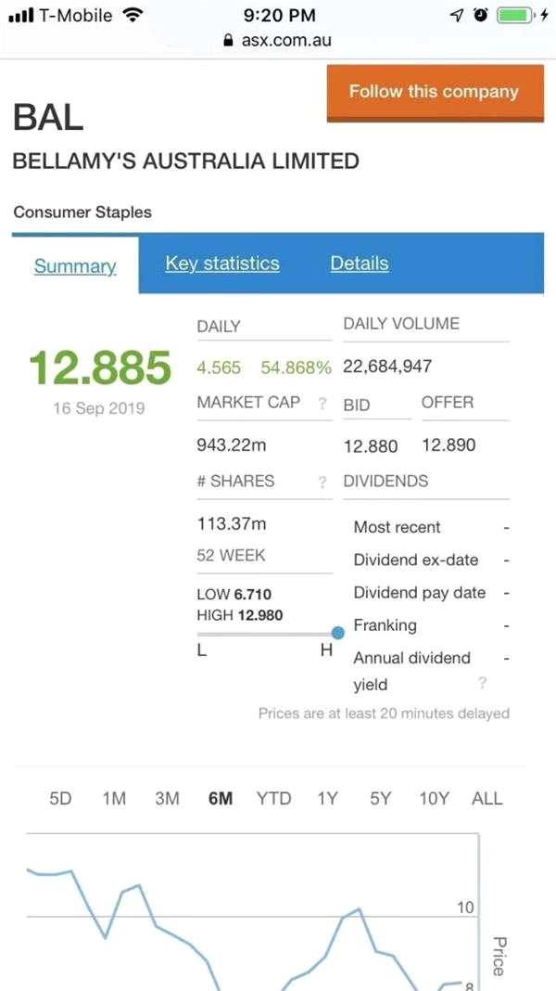
Task: Show ALL price history range
Action: click(487, 799)
